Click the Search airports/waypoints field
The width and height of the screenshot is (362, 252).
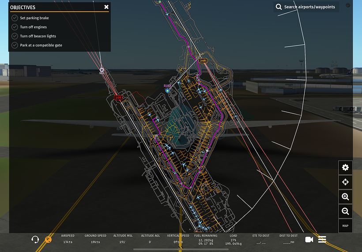coord(306,7)
